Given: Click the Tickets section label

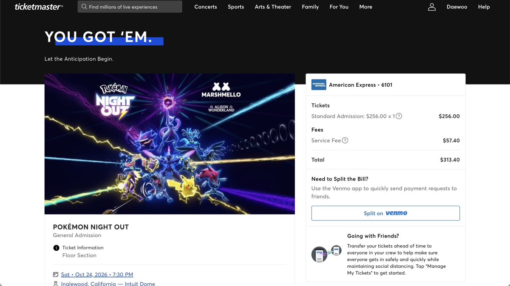Looking at the screenshot, I should pos(320,105).
